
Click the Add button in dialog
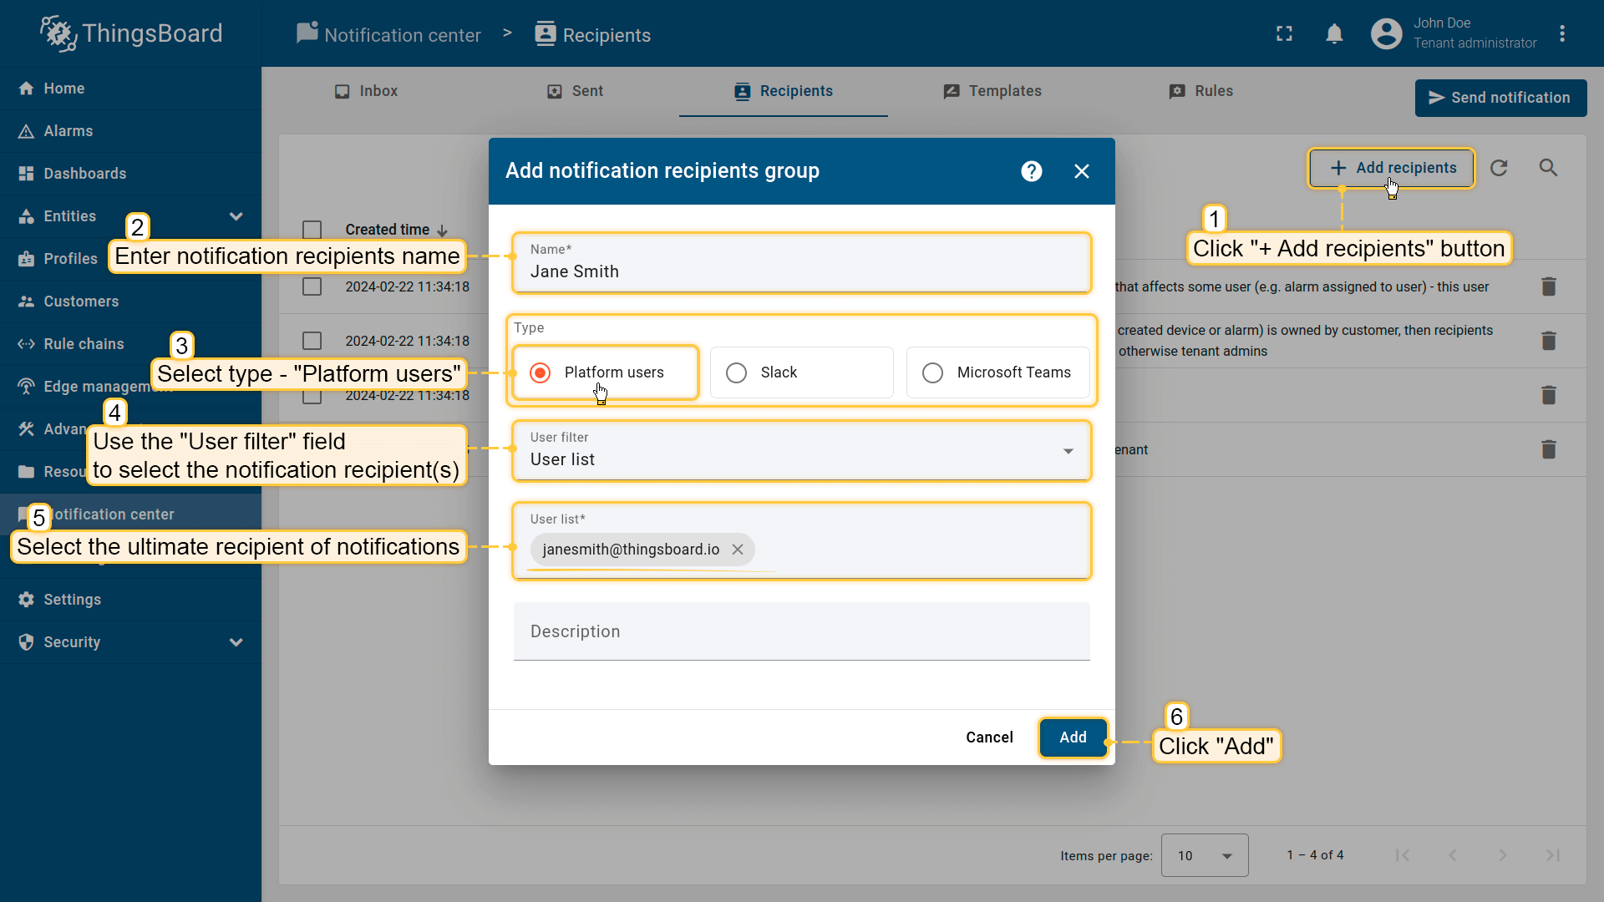tap(1073, 737)
